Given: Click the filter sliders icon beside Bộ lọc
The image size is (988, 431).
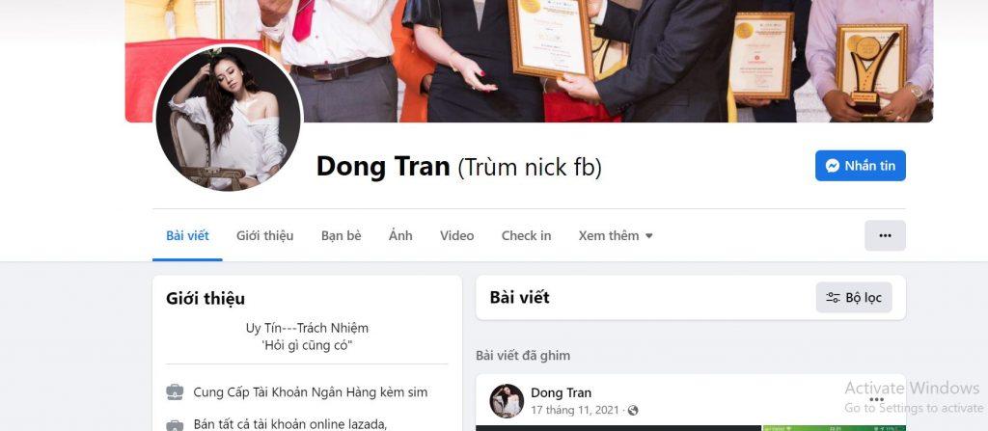Looking at the screenshot, I should click(x=833, y=298).
